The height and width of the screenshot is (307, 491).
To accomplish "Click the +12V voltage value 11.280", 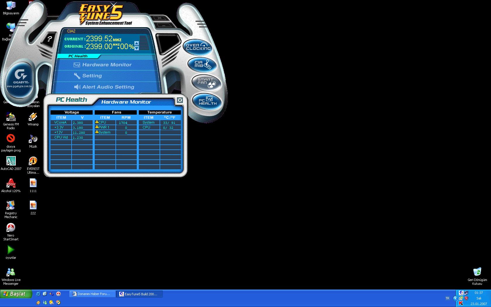I will 79,133.
